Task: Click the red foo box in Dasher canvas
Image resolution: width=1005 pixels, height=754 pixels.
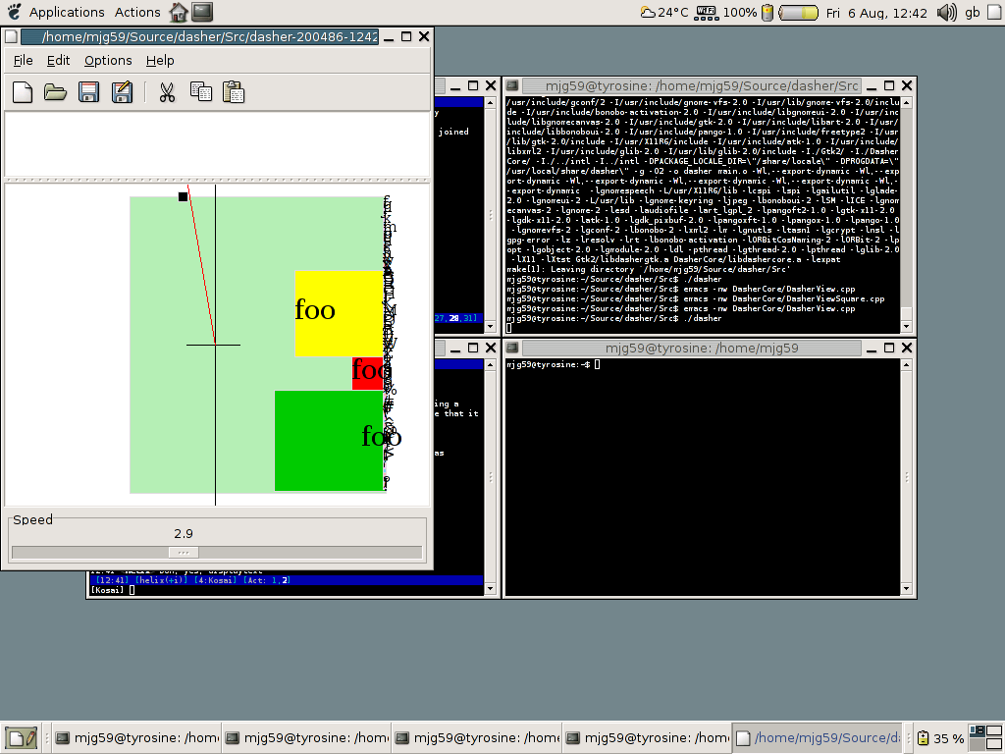Action: click(x=367, y=373)
